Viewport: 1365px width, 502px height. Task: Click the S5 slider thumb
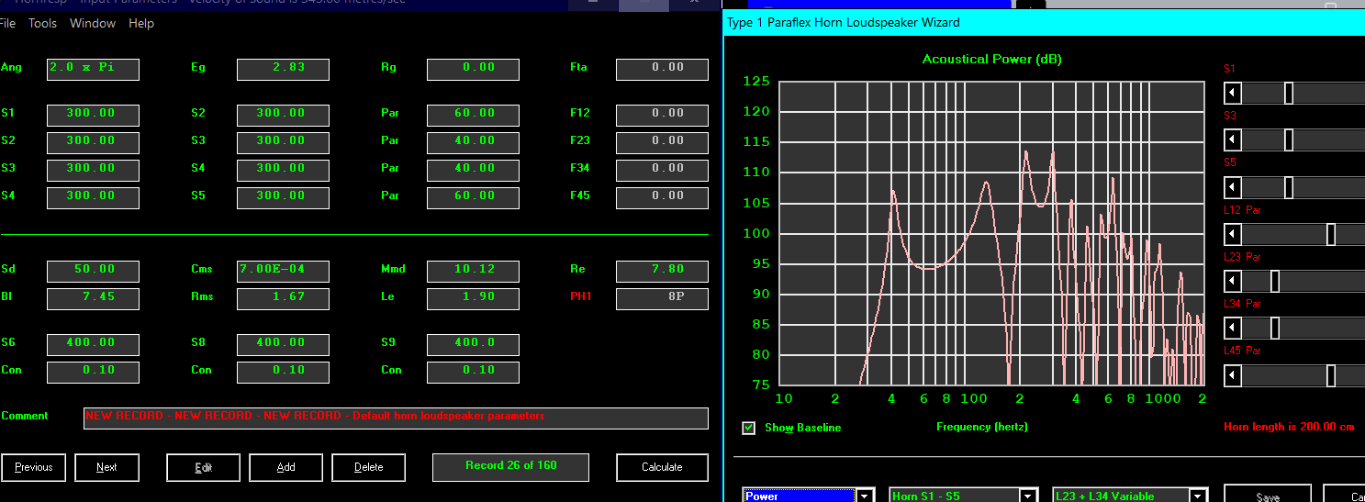point(1289,187)
